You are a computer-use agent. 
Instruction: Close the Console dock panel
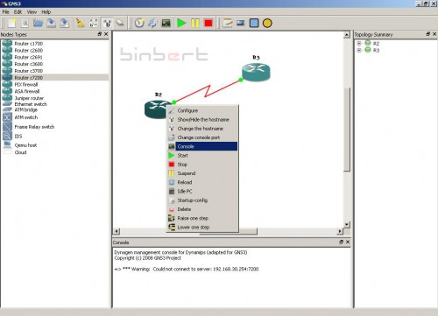pos(348,242)
